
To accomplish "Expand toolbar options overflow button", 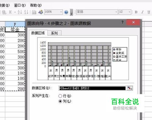I will 71,12.
